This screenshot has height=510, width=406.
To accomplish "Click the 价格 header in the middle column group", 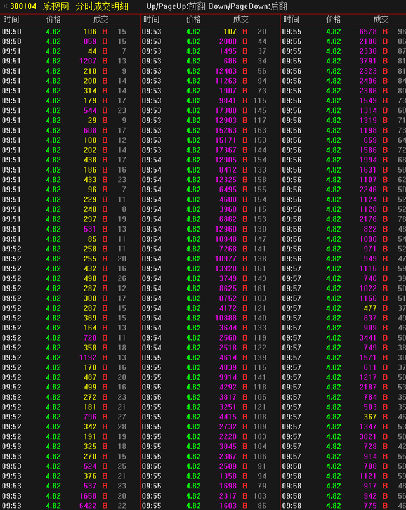I will tap(193, 20).
